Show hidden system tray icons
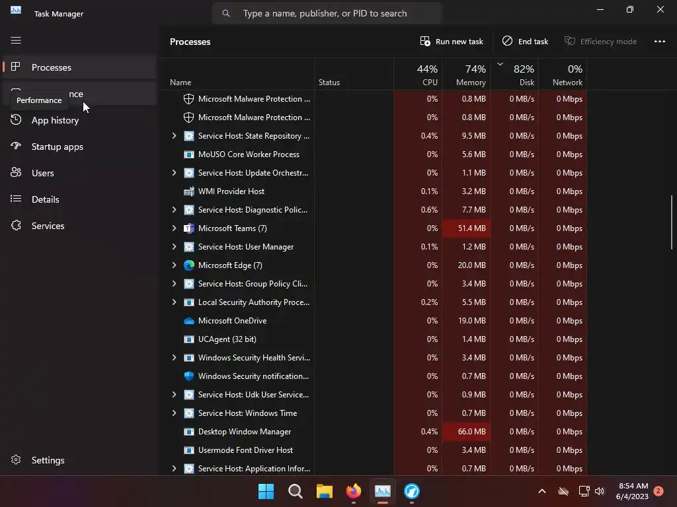 tap(542, 491)
